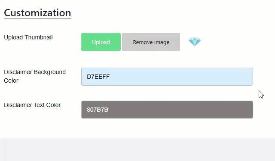Click the blue diamond premium icon

tap(195, 42)
